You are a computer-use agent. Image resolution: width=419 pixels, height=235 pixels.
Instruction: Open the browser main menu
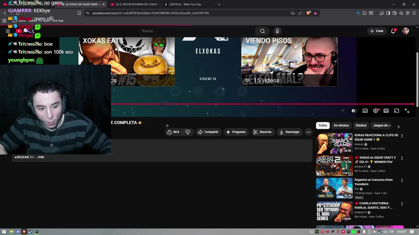414,13
